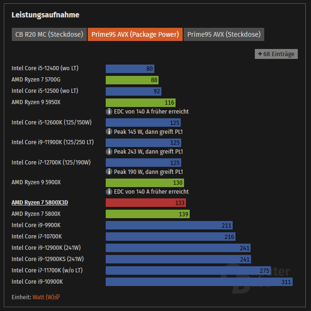Click the i5-12500 bar showing 92
Viewport: 311px width, 311px height.
(134, 91)
